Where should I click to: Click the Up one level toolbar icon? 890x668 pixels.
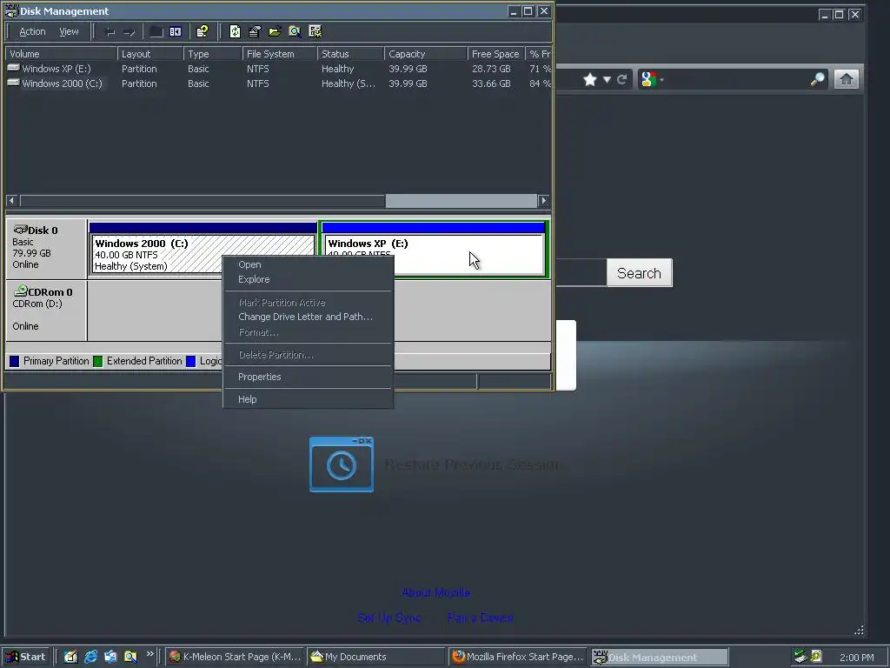(x=156, y=32)
